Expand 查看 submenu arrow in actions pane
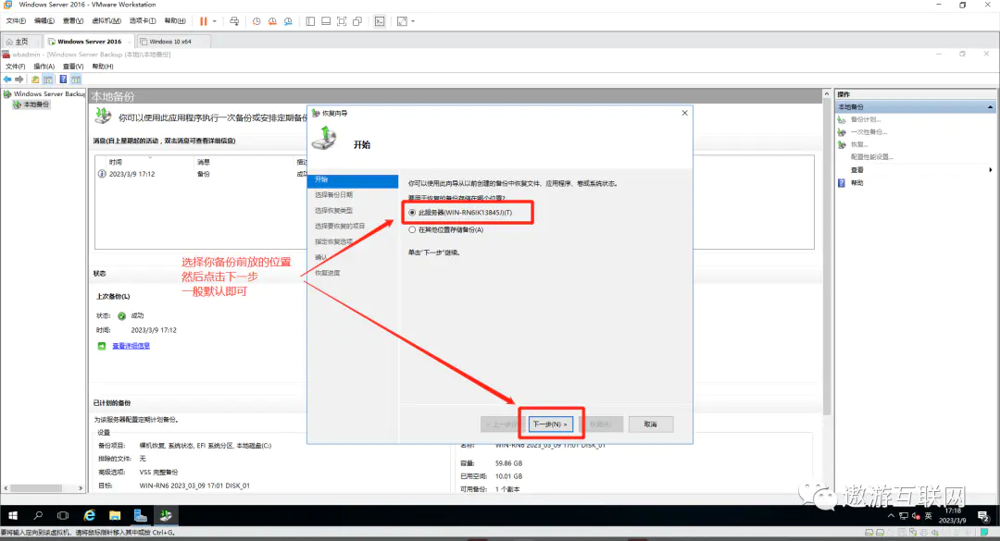This screenshot has width=1000, height=541. pos(990,169)
